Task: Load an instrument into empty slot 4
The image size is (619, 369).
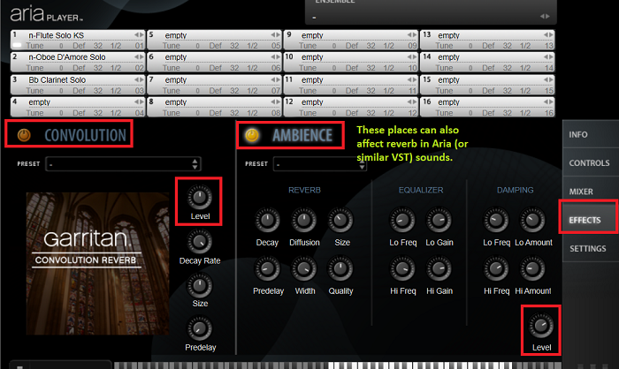Action: tap(78, 107)
